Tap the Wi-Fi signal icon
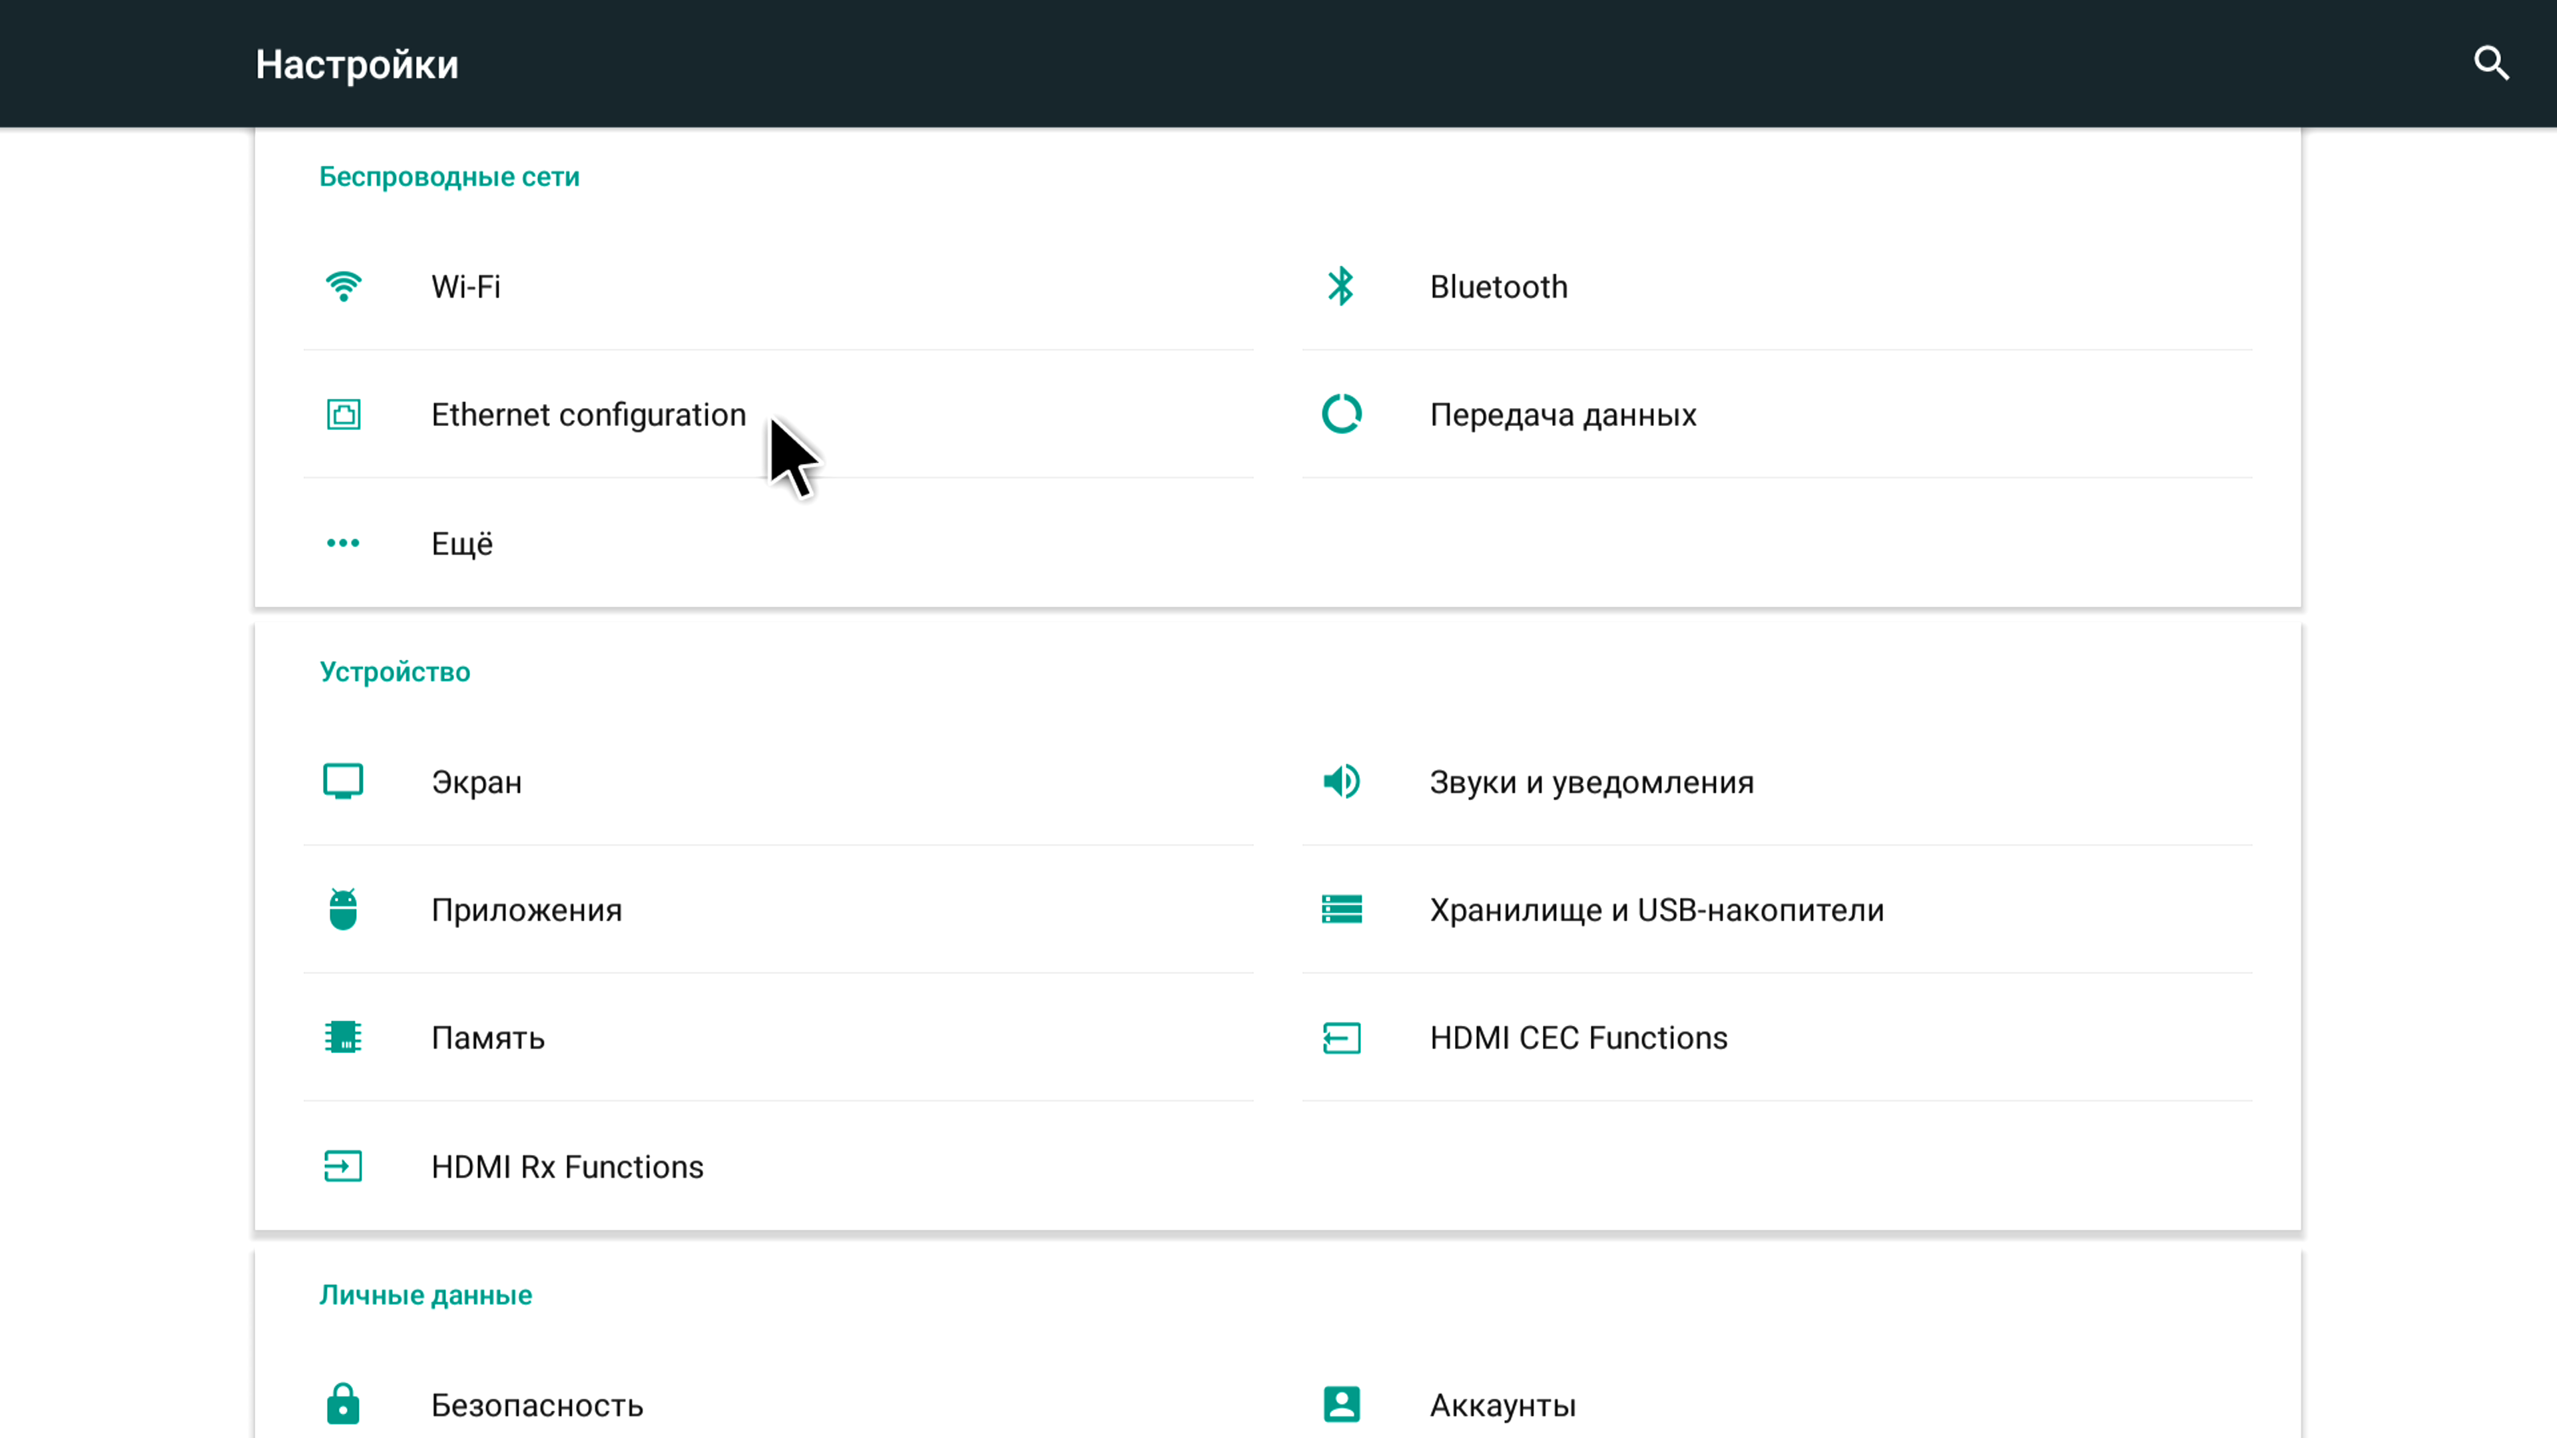Image resolution: width=2557 pixels, height=1438 pixels. pos(344,287)
